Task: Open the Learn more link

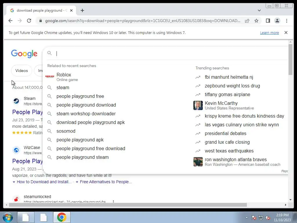Action: point(269,33)
